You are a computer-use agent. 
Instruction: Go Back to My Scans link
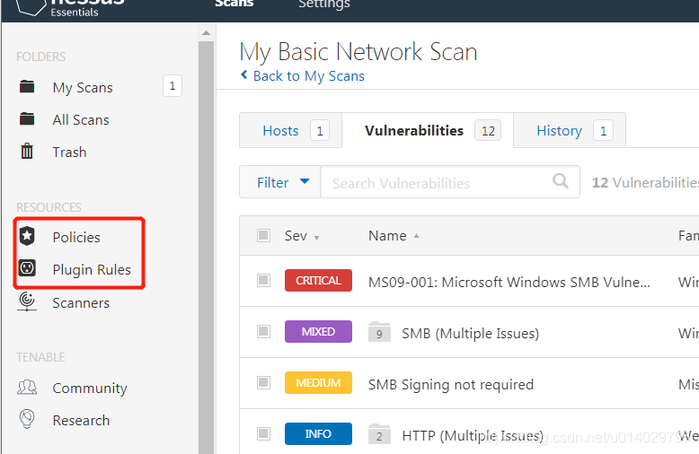click(308, 76)
